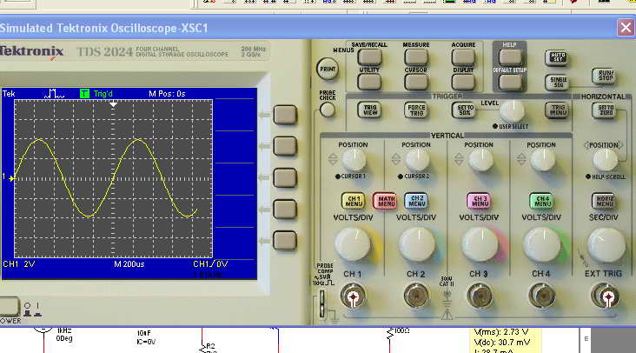This screenshot has width=636, height=353.
Task: Toggle the oscilloscope POWER button
Action: (9, 307)
